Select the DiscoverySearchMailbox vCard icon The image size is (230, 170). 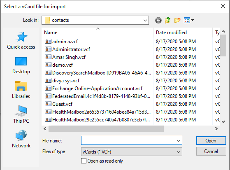coord(48,72)
